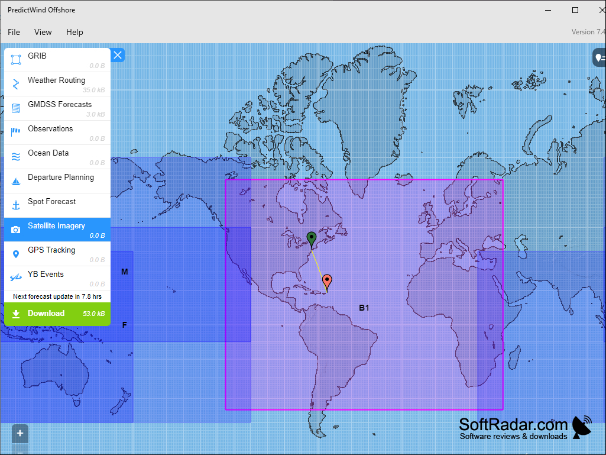The image size is (606, 455).
Task: Click the green start marker pin
Action: [312, 240]
